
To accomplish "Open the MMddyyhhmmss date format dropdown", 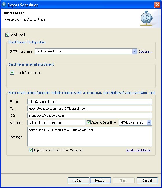I will point(149,123).
